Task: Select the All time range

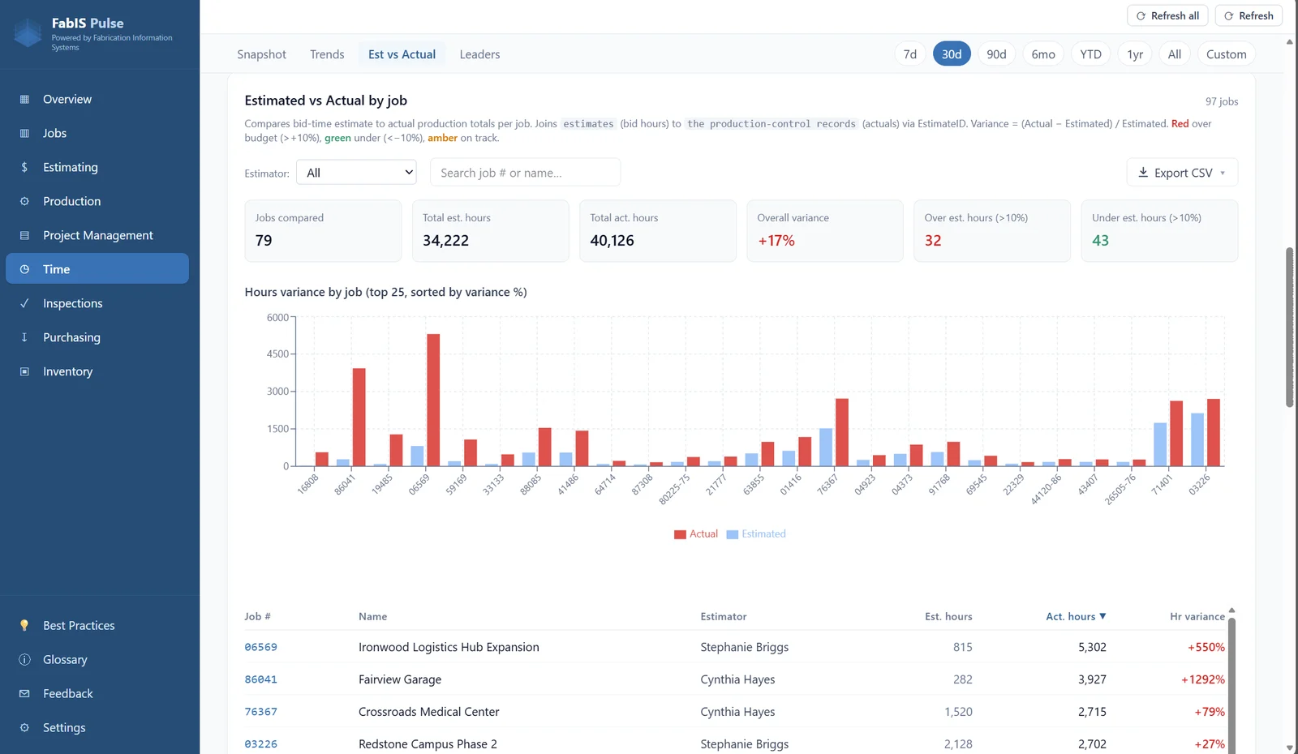Action: (x=1174, y=54)
